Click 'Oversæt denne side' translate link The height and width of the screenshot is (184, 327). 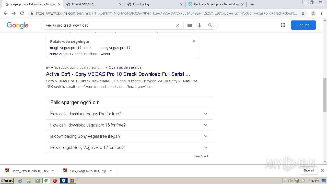click(x=125, y=67)
